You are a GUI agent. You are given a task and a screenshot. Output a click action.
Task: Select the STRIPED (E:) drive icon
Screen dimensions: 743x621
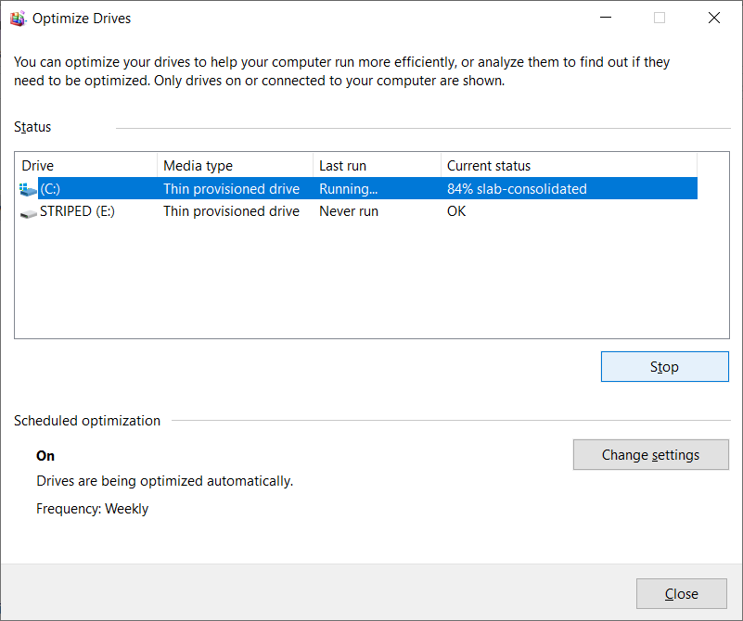point(29,214)
